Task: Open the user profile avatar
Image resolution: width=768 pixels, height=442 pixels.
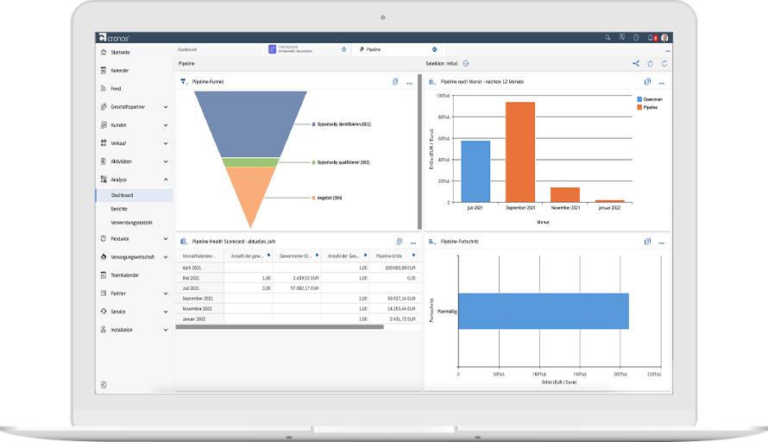Action: (x=664, y=38)
